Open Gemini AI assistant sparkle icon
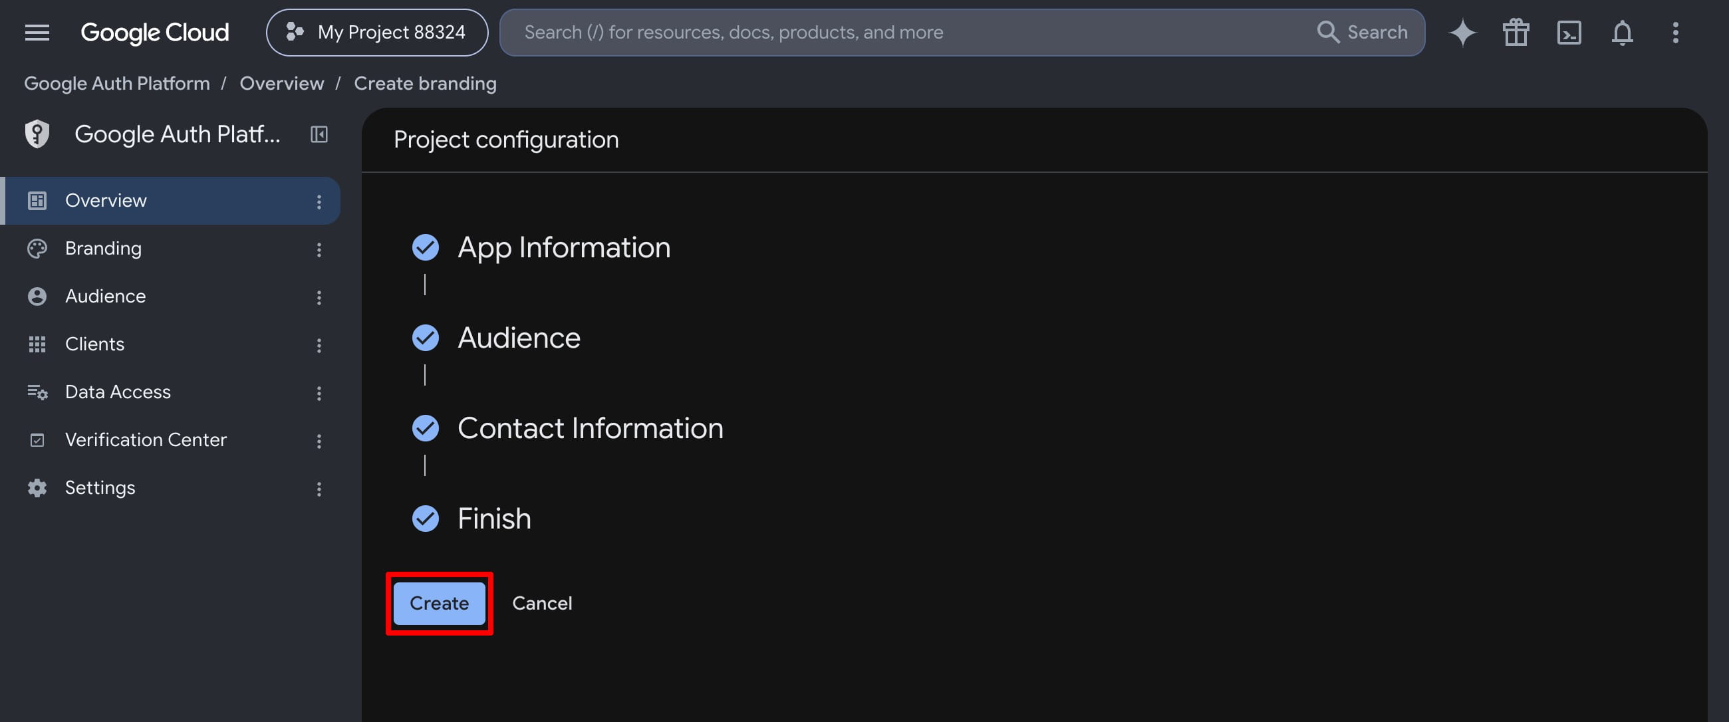The image size is (1729, 722). click(x=1462, y=32)
